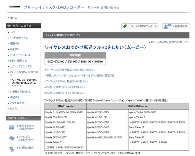Select 設定を変更する menu item
The height and width of the screenshot is (156, 195).
(18, 103)
